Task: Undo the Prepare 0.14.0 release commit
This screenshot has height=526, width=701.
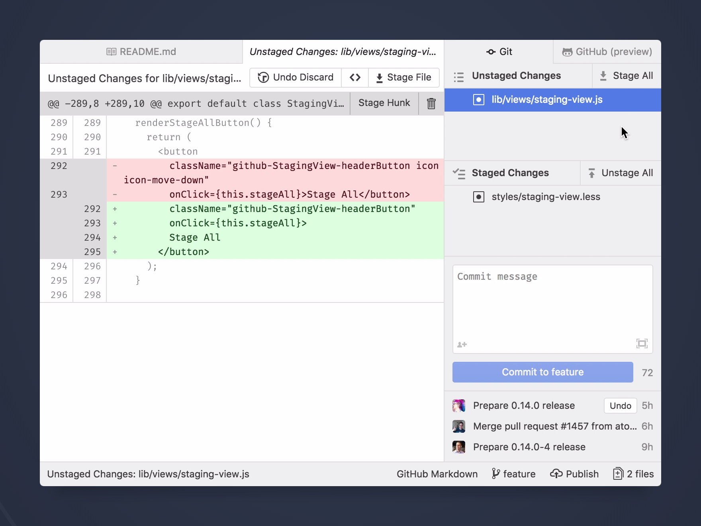Action: pos(621,406)
